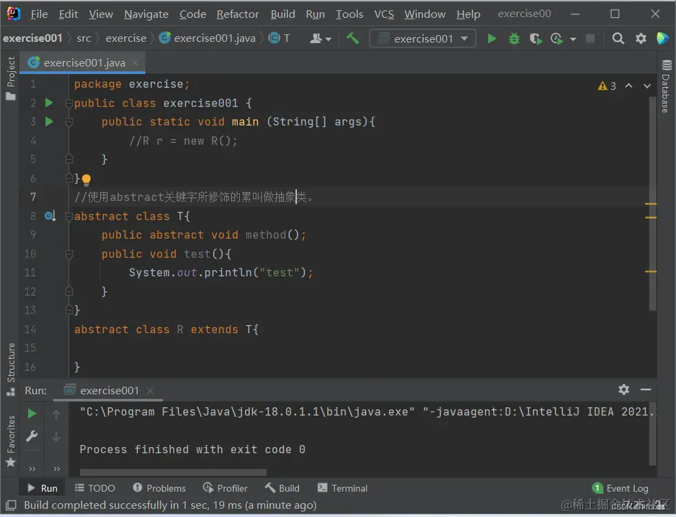This screenshot has width=676, height=517.
Task: Click the exercise001 project breadcrumb
Action: coord(32,38)
